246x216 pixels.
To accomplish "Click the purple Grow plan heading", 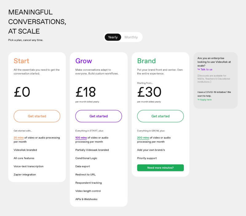I will pyautogui.click(x=84, y=61).
